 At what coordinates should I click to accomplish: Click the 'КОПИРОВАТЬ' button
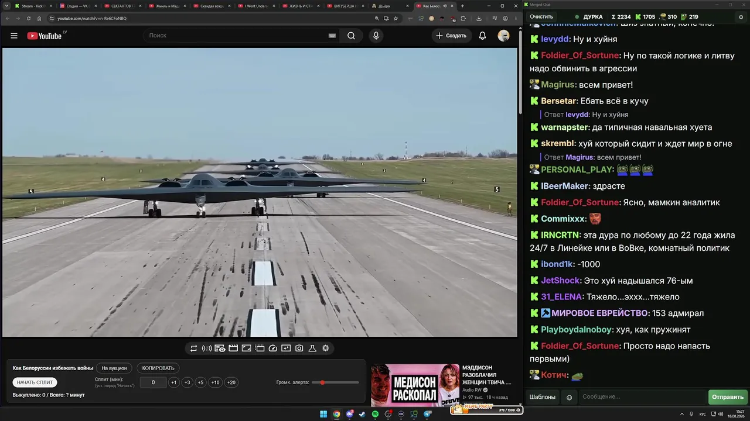158,368
